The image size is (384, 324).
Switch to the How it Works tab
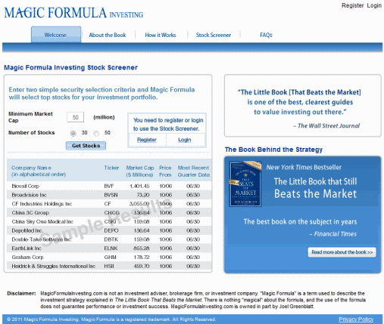[161, 35]
